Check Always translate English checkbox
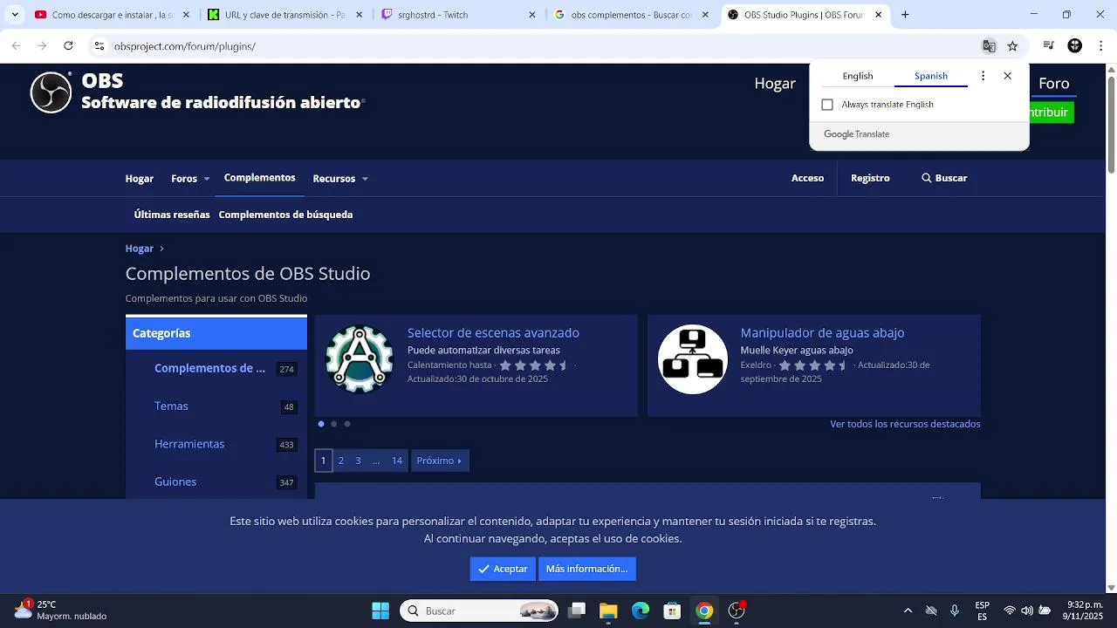The image size is (1117, 628). tap(827, 105)
